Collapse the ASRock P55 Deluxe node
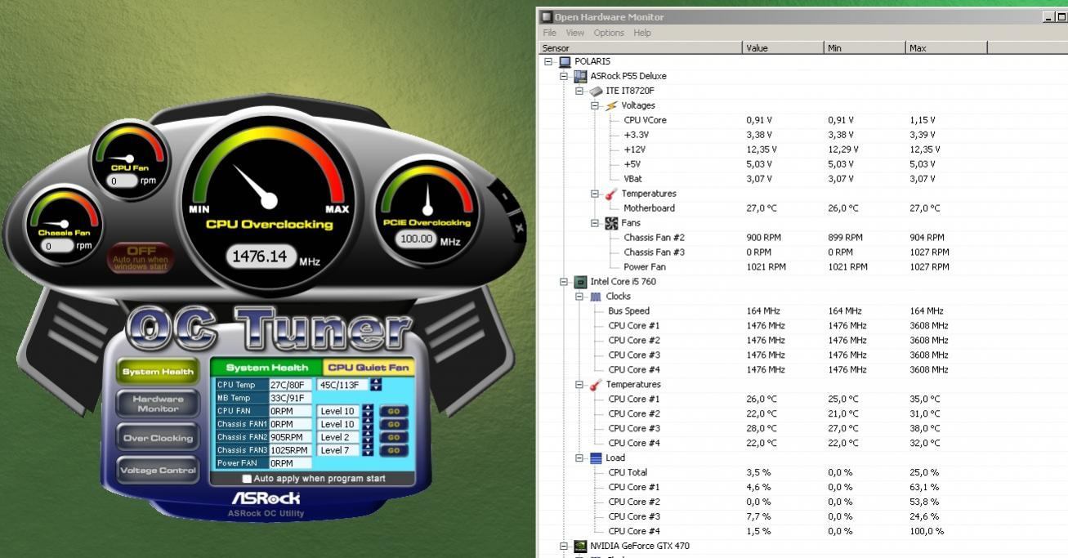 tap(563, 76)
